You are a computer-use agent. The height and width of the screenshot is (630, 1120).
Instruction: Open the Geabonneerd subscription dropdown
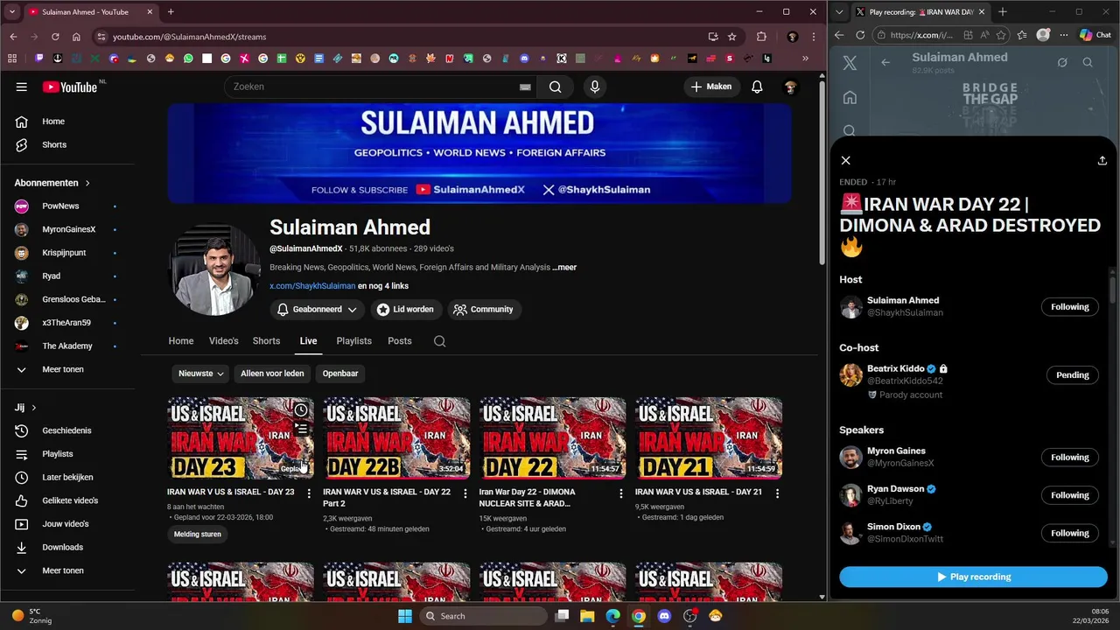317,310
